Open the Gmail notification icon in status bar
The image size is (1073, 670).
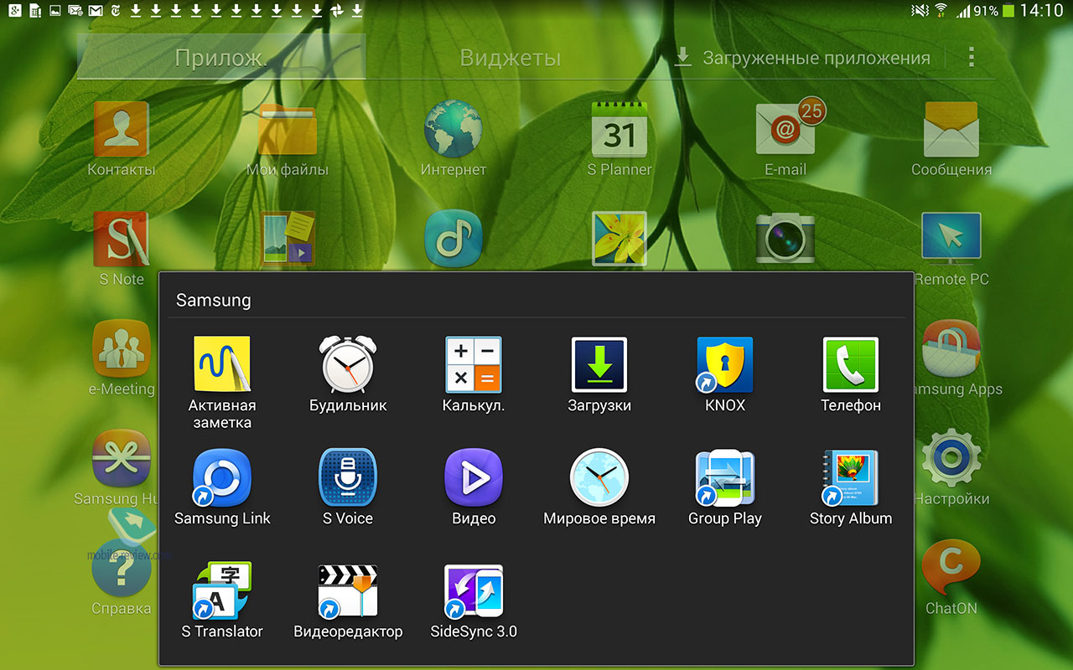[96, 11]
